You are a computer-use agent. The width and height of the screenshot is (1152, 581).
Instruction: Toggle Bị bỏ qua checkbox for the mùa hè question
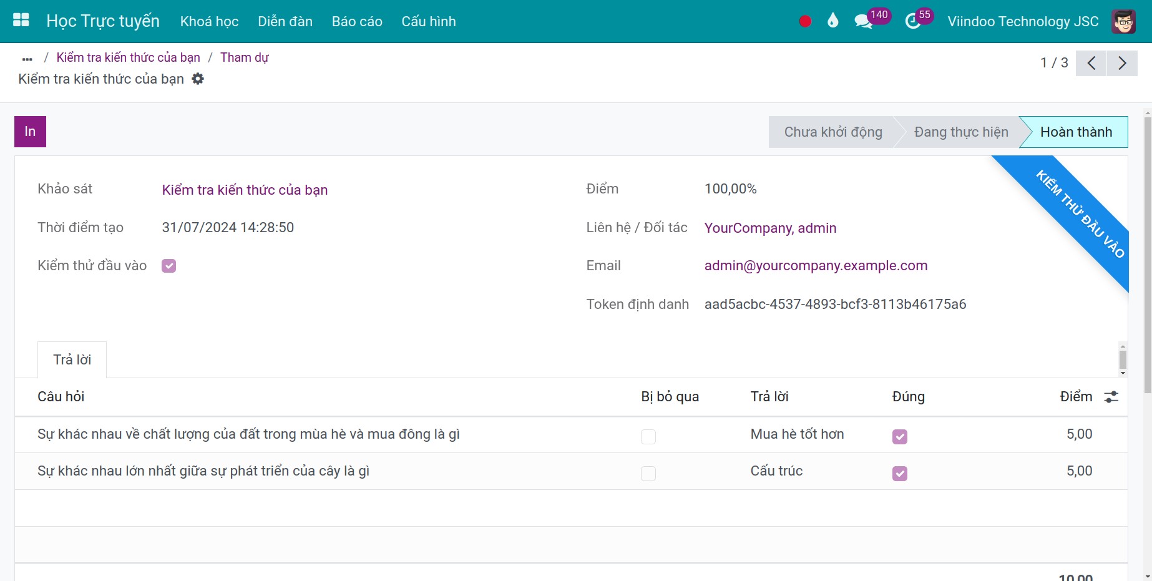(648, 436)
